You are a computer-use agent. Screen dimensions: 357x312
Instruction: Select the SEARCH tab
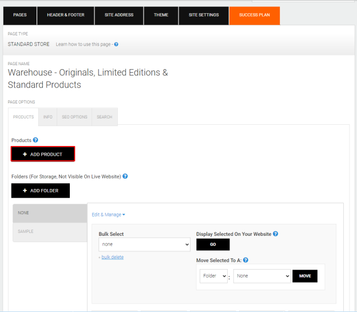tap(105, 117)
